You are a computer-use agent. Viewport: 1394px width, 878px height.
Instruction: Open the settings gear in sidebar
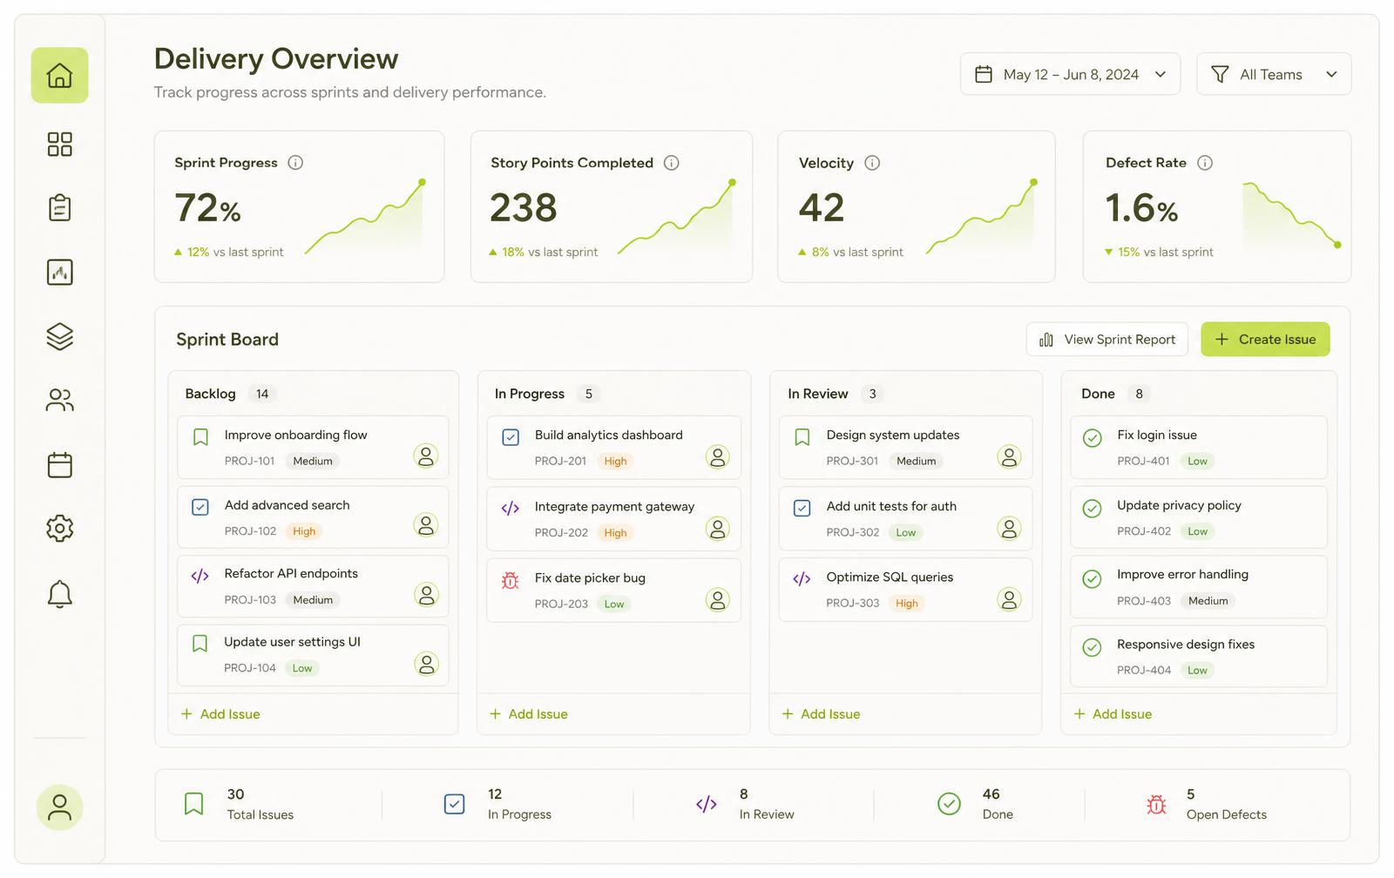point(59,528)
